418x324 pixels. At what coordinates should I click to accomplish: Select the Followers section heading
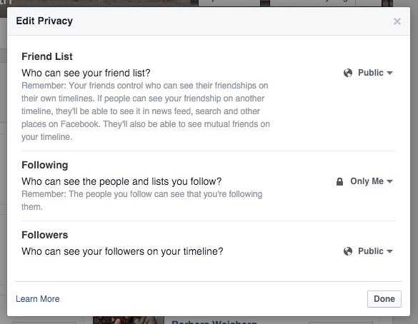(x=45, y=235)
